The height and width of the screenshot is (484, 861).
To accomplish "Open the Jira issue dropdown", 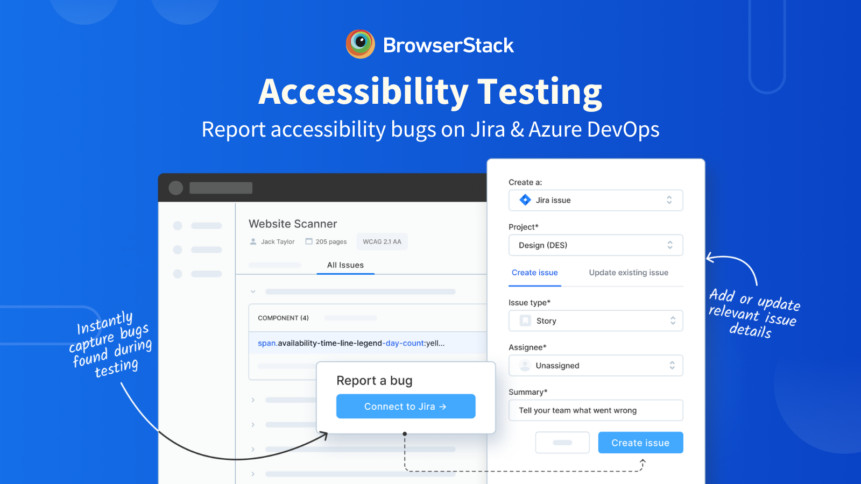I will (596, 200).
